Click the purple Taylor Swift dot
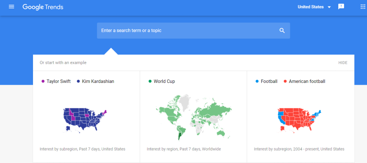Screen dimensions: 367x163 [43, 81]
